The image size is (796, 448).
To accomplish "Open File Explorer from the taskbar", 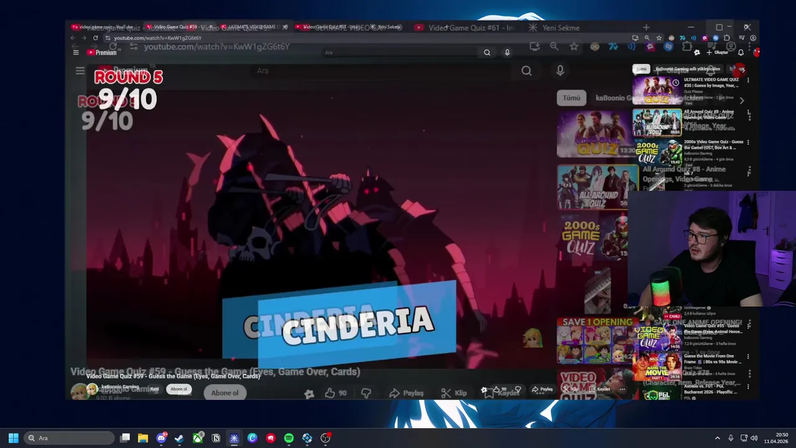I will 143,438.
